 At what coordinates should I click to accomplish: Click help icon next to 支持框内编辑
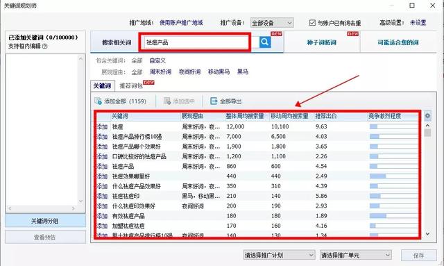click(44, 47)
